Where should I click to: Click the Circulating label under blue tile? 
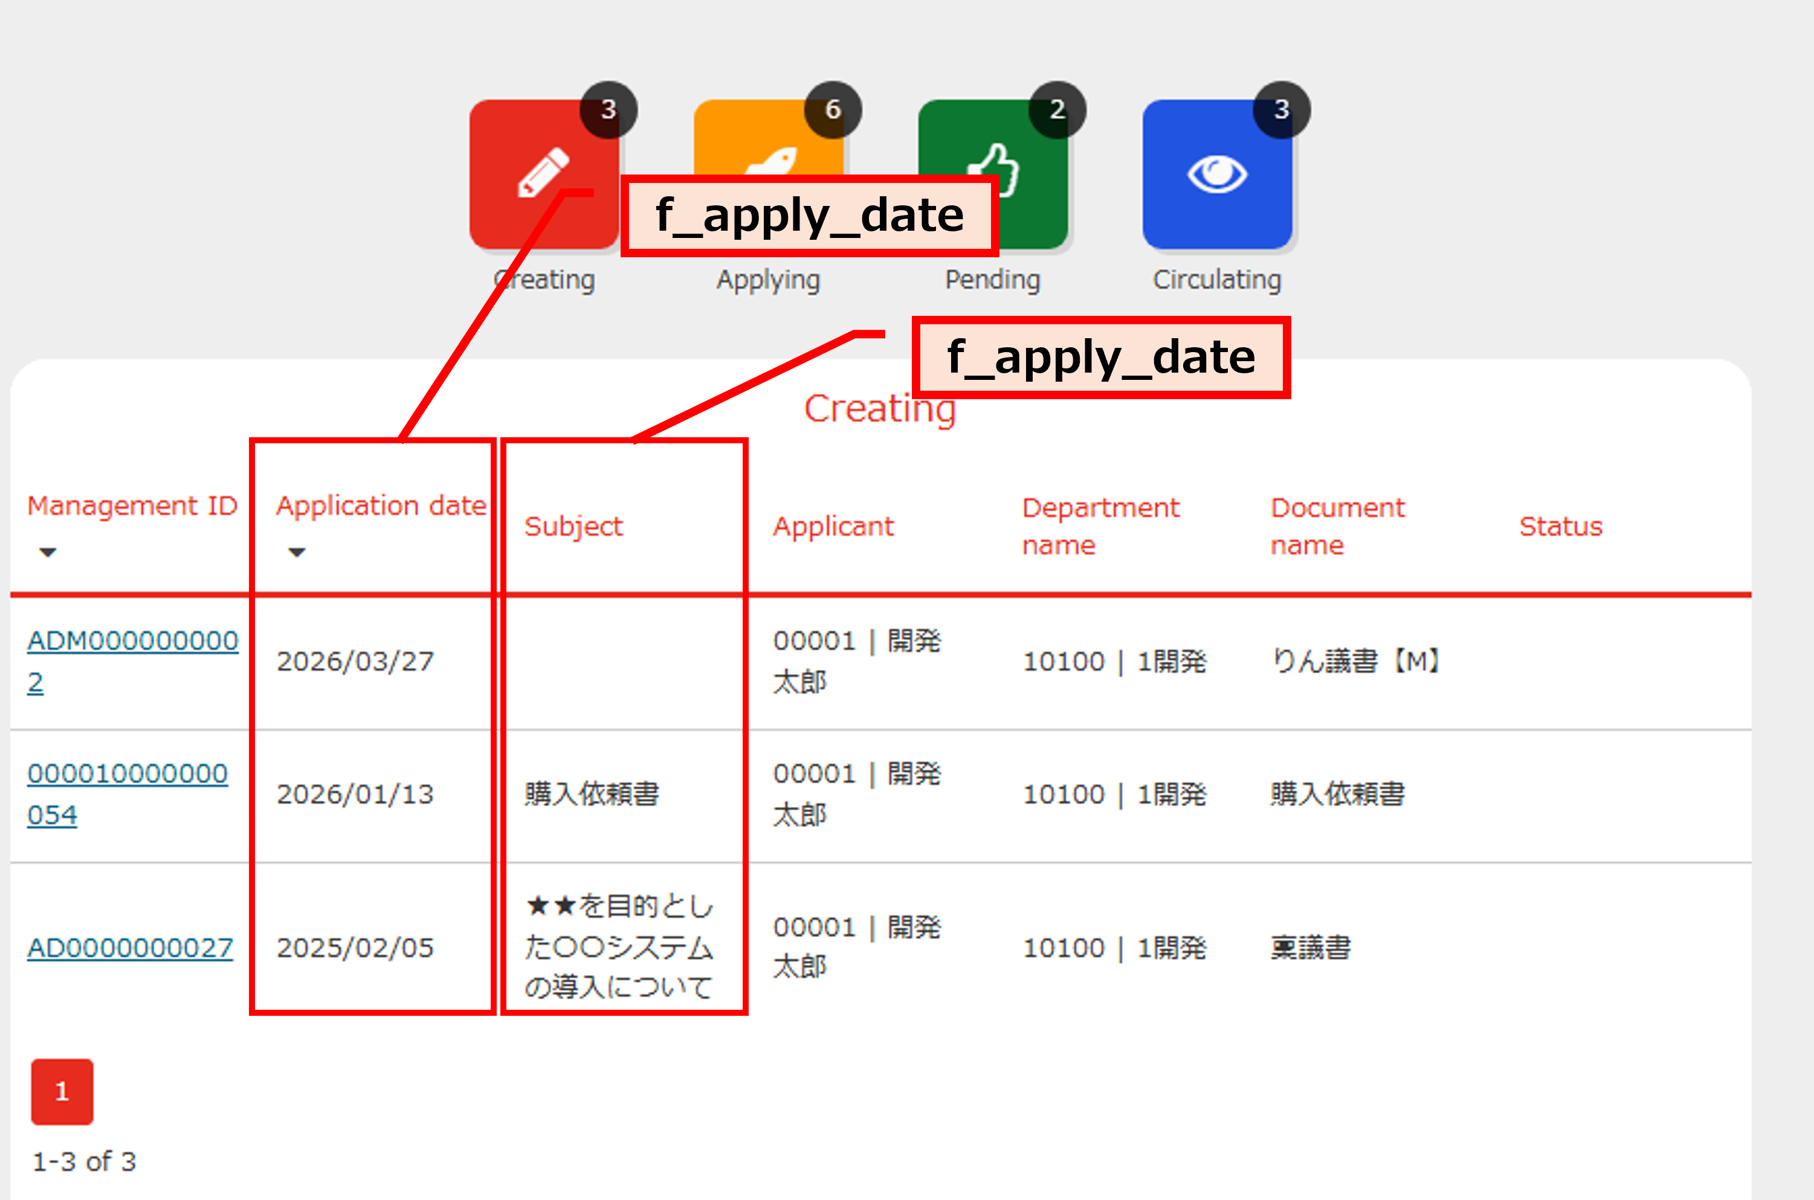(1217, 280)
